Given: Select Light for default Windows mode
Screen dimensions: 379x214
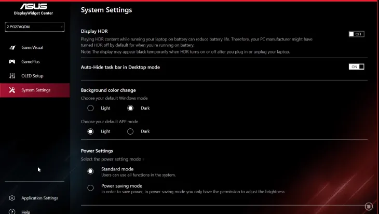Looking at the screenshot, I should coord(90,108).
